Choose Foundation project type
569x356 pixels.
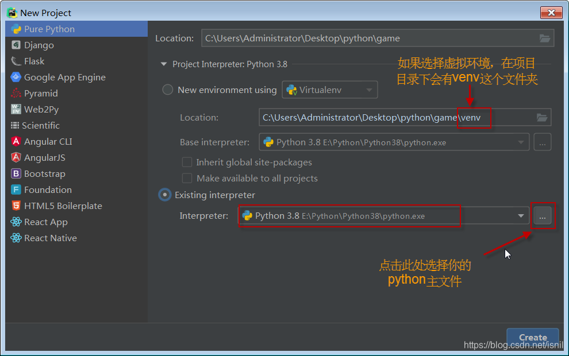point(76,189)
